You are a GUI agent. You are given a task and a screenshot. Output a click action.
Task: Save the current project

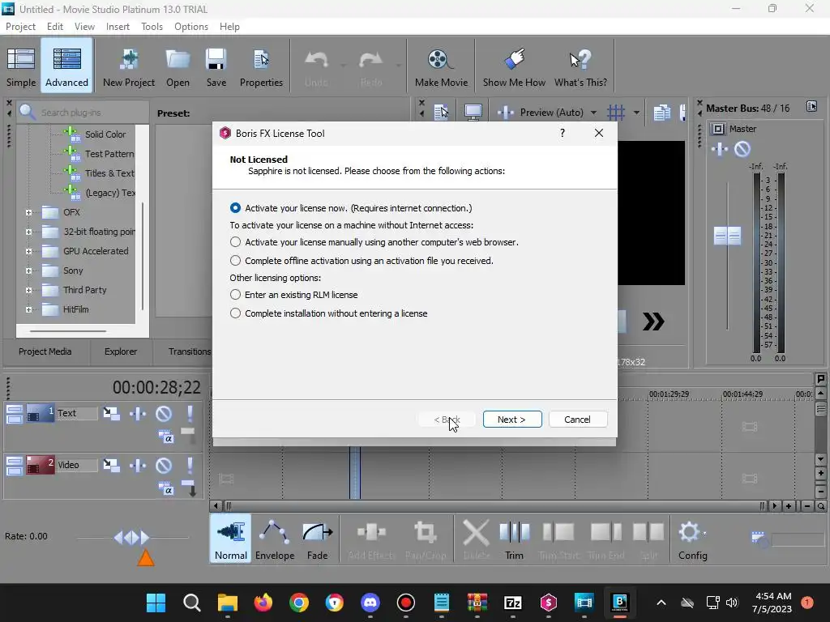pos(216,67)
